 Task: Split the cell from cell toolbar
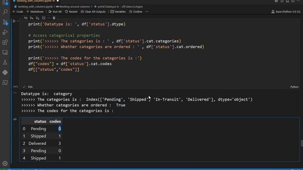tap(44, 18)
